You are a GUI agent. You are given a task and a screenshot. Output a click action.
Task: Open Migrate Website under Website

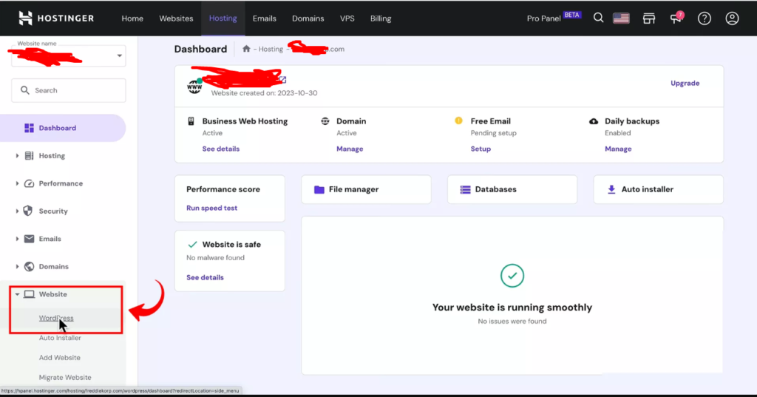[x=65, y=377]
